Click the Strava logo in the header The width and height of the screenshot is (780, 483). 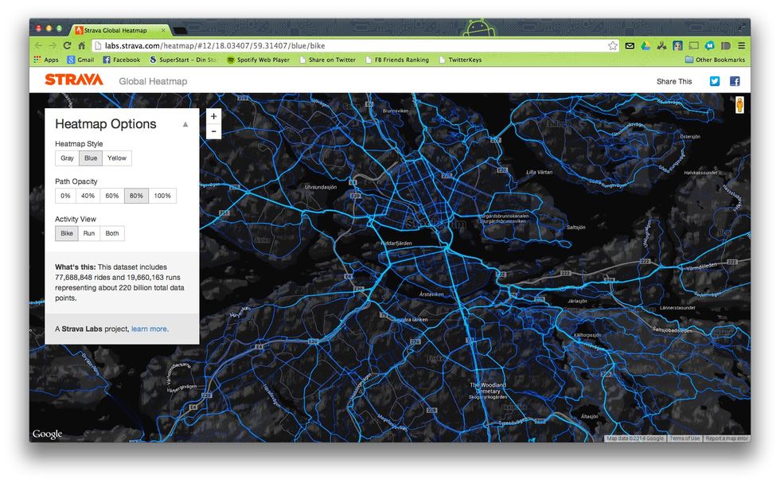(x=73, y=80)
